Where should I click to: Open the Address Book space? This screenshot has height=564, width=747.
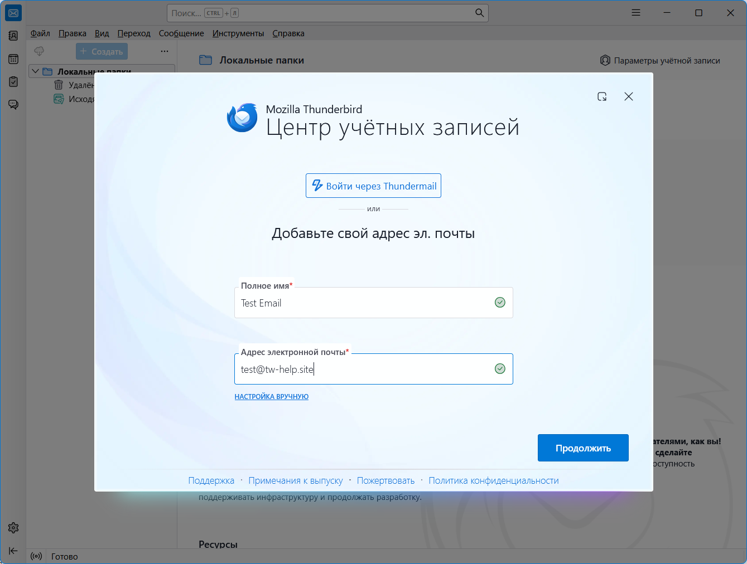click(13, 36)
